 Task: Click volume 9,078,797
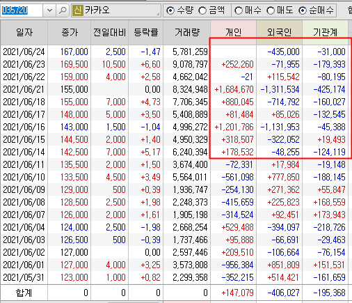click(x=190, y=64)
